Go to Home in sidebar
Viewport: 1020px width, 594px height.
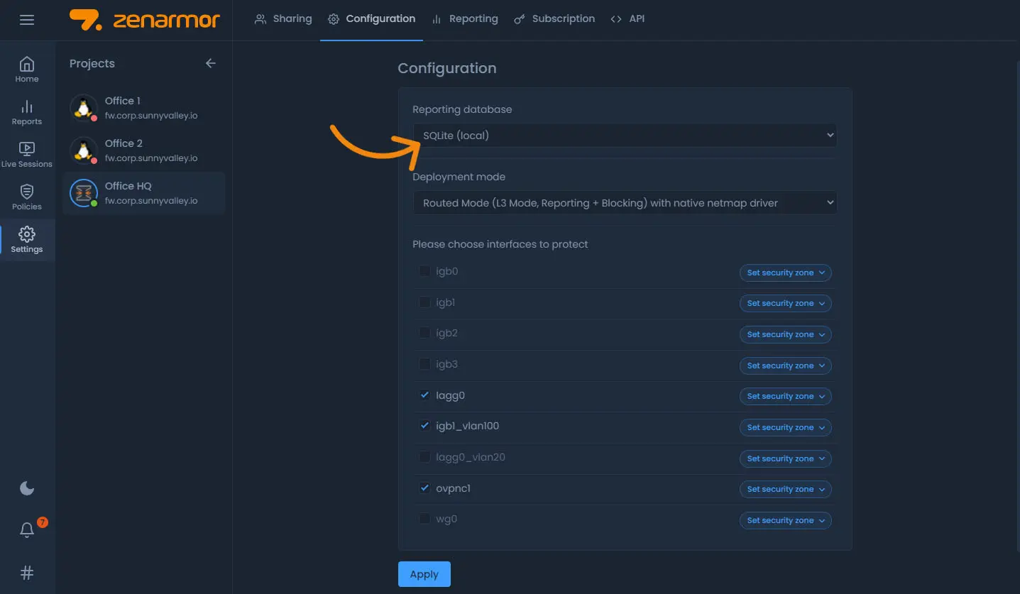(27, 70)
